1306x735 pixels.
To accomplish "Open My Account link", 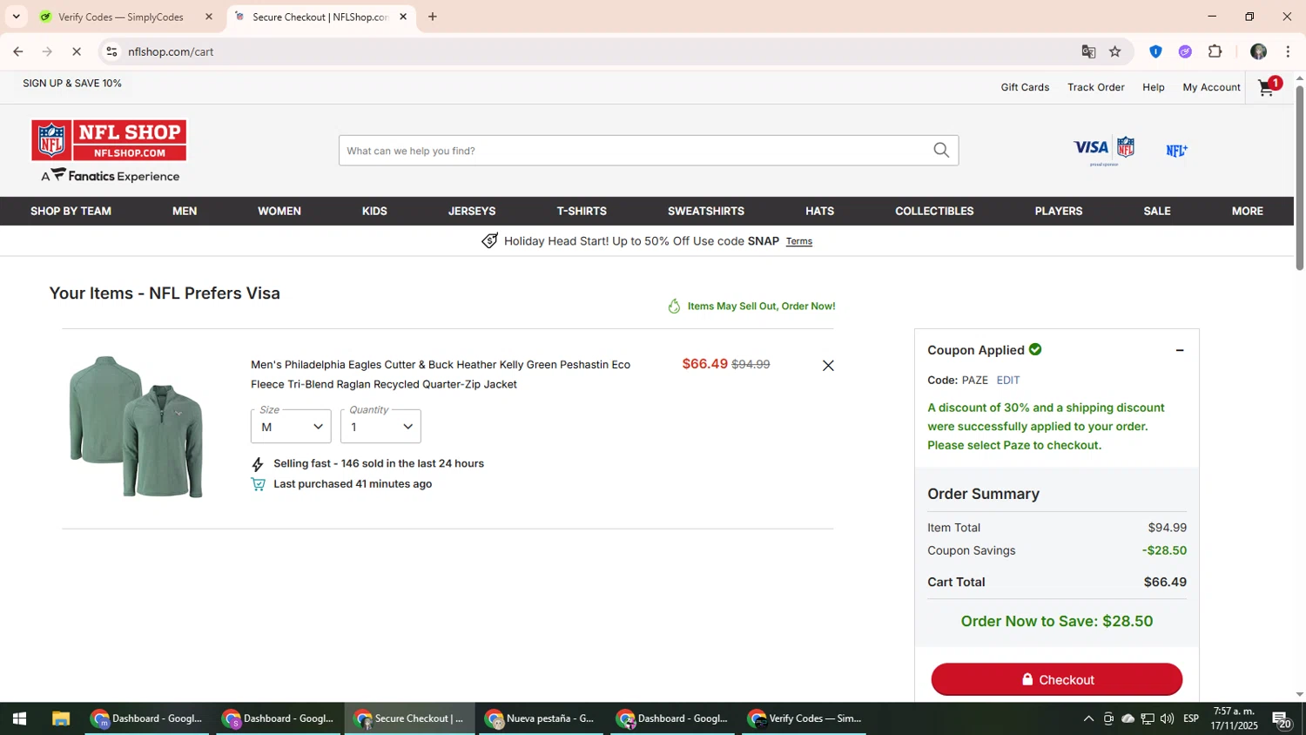I will tap(1211, 87).
